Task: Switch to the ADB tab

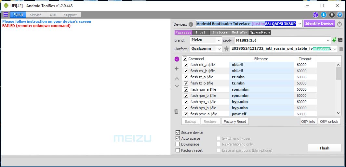Action: tap(53, 15)
